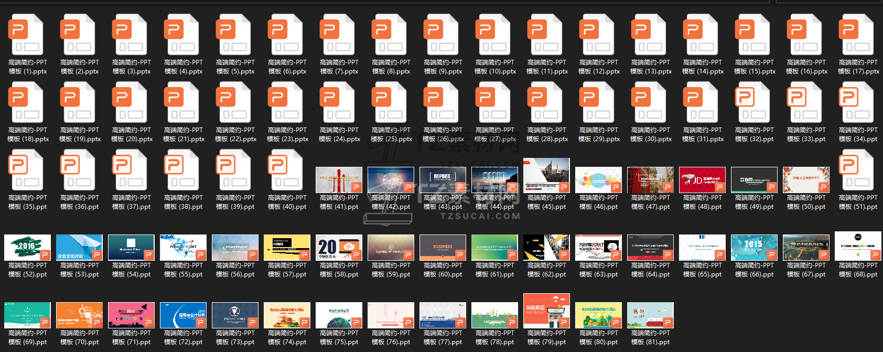
Task: Select green 2016 thumbnail 模板 (52).ppt
Action: [x=27, y=248]
